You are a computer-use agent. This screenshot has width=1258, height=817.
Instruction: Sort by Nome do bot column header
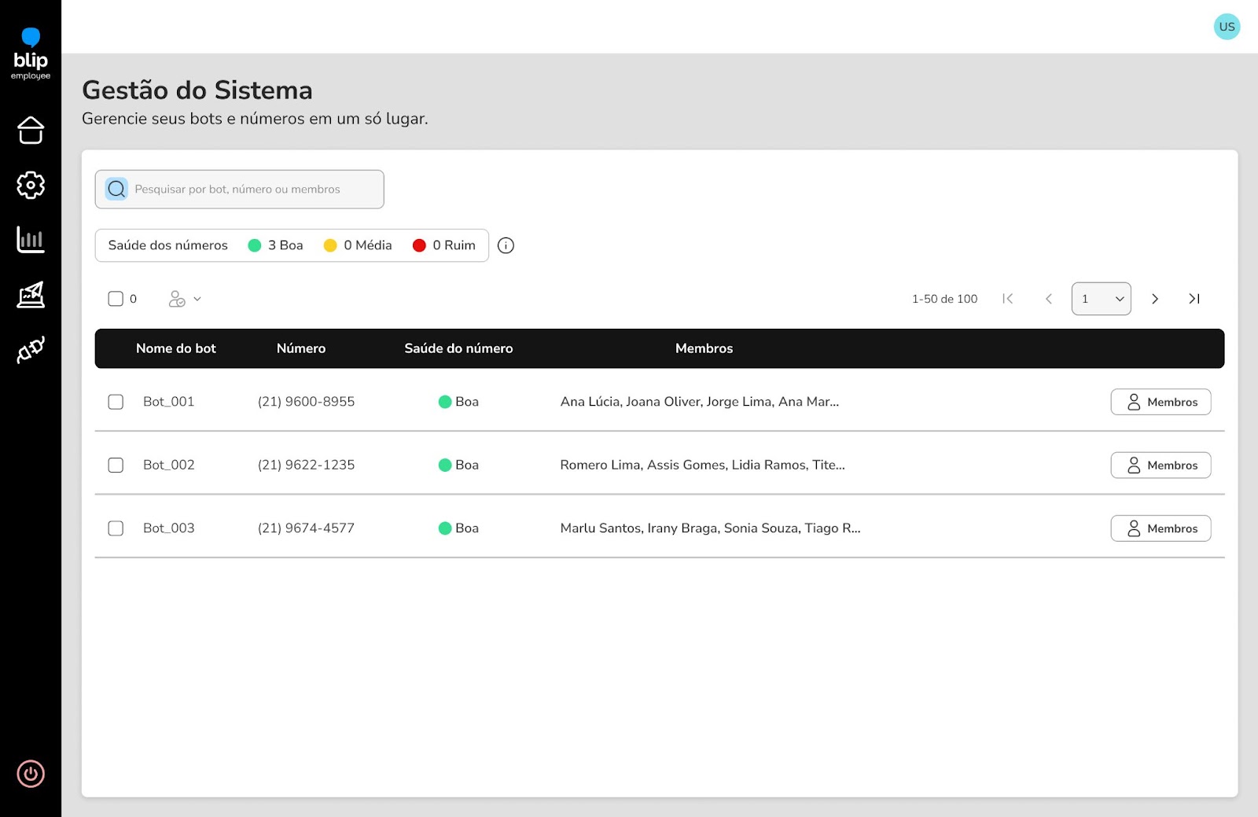tap(175, 348)
